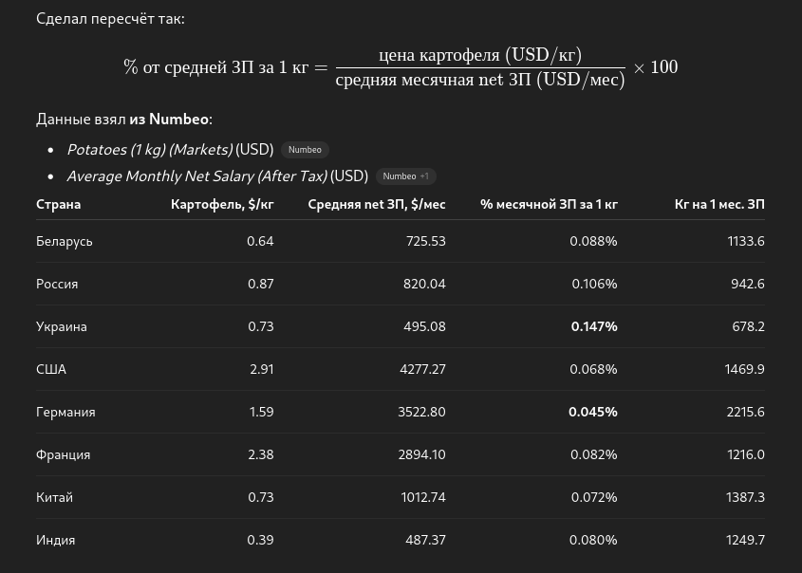Select the "Беларусь" row label
802x573 pixels.
click(65, 241)
